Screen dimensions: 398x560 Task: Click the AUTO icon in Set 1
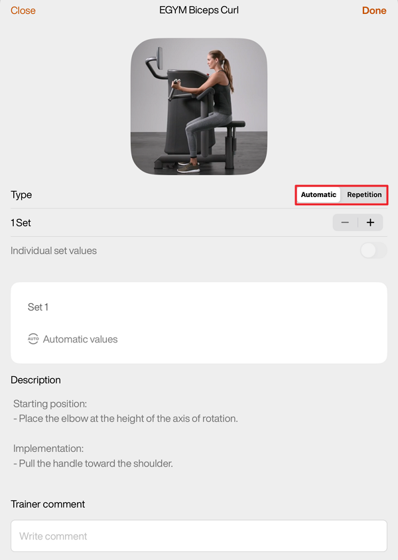click(x=33, y=339)
